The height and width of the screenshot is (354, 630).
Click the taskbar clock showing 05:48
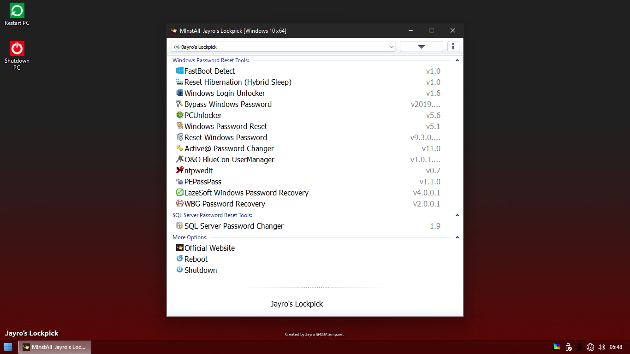616,347
